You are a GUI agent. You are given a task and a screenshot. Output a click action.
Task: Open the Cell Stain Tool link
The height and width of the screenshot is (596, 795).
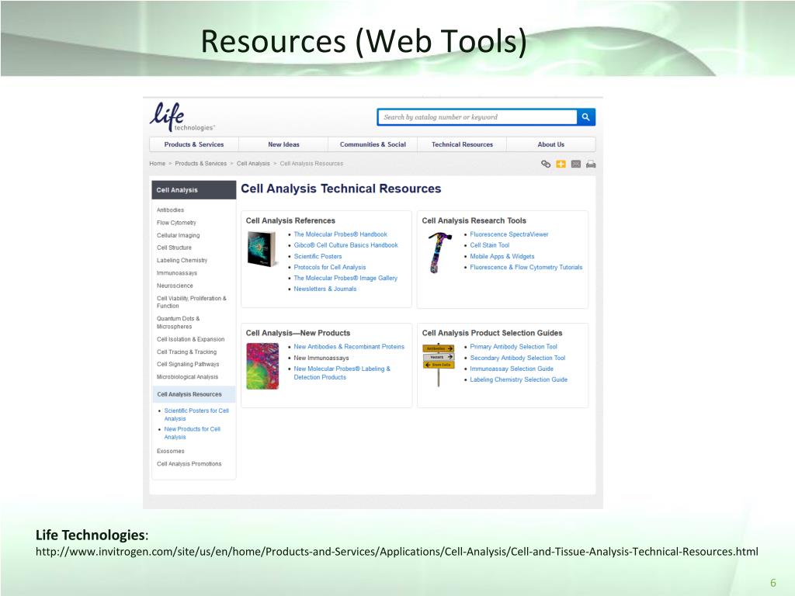[x=489, y=244]
